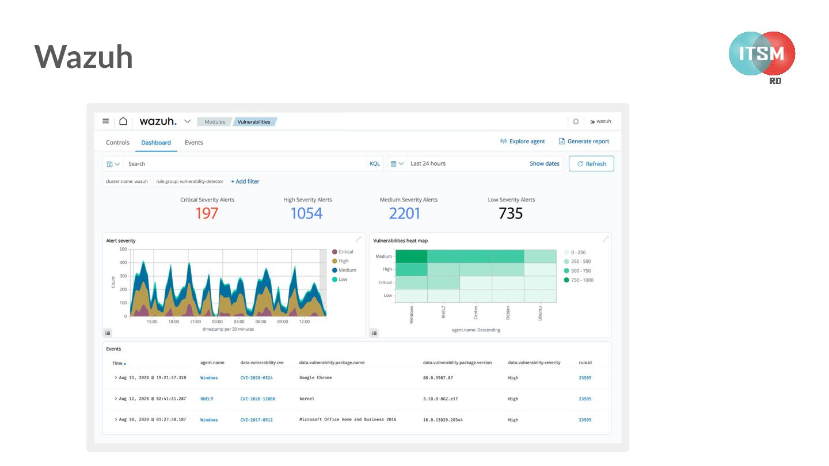This screenshot has width=829, height=466.
Task: Click the calendar date quick-select icon
Action: [x=397, y=164]
